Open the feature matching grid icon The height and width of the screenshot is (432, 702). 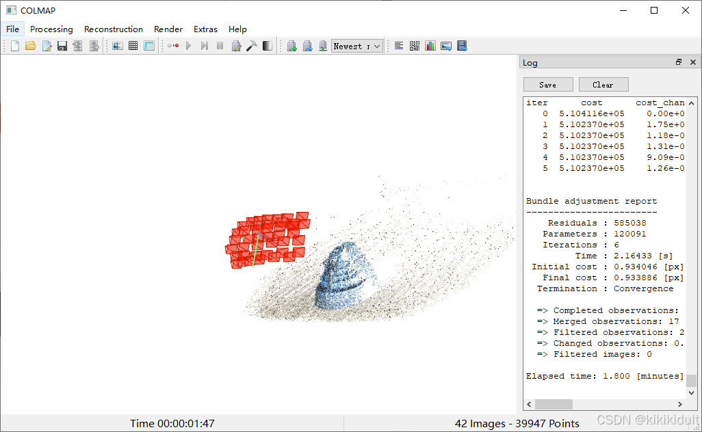pyautogui.click(x=133, y=46)
